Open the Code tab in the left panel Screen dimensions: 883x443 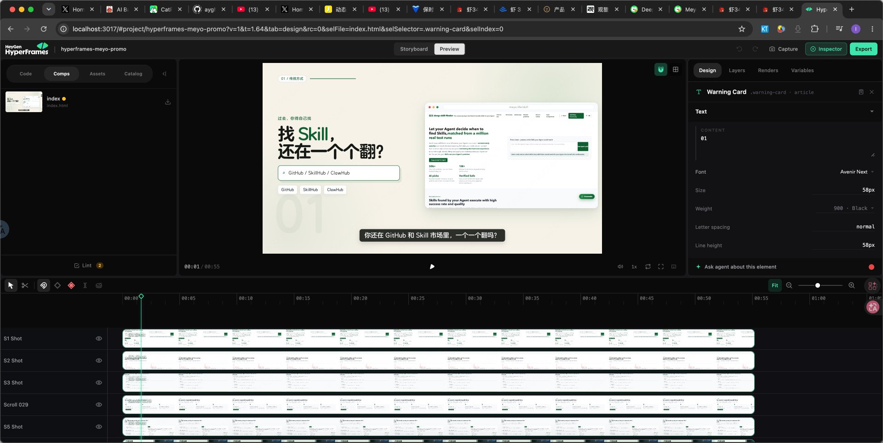click(x=26, y=74)
